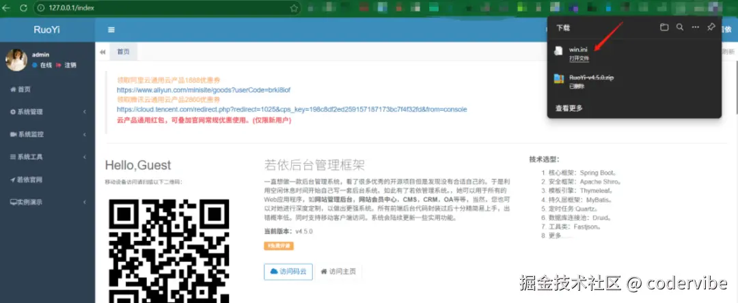This screenshot has width=738, height=303.
Task: Click 领取腾讯云通用云产品2860优惠券 text
Action: 169,100
